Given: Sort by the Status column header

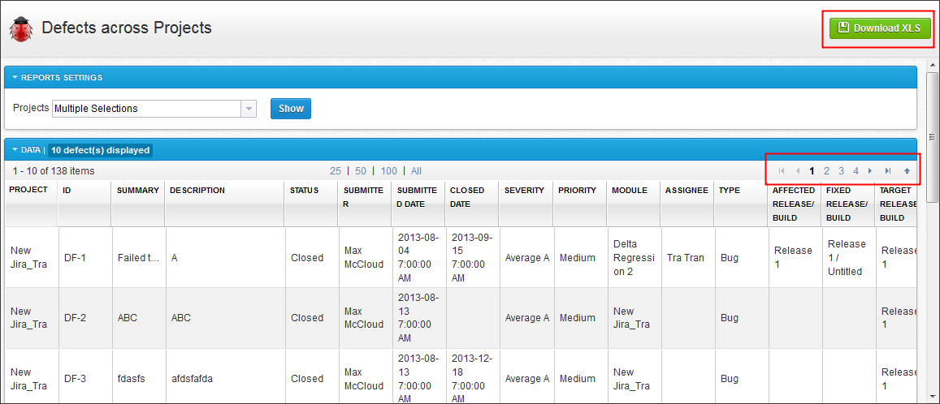Looking at the screenshot, I should click(305, 191).
